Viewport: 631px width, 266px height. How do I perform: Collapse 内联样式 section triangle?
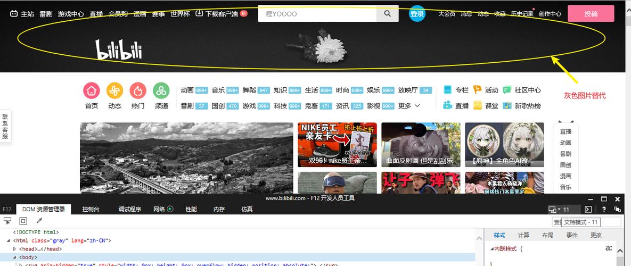pyautogui.click(x=492, y=249)
